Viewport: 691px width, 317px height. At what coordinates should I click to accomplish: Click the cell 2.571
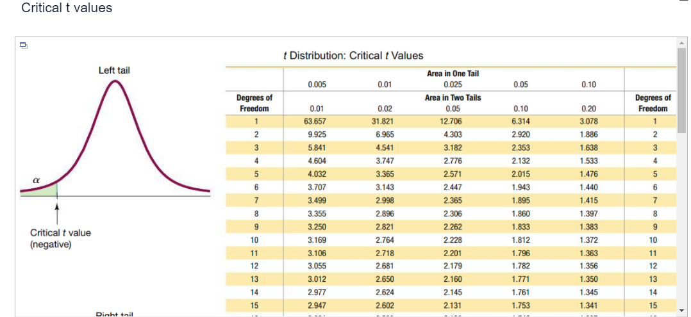(453, 174)
